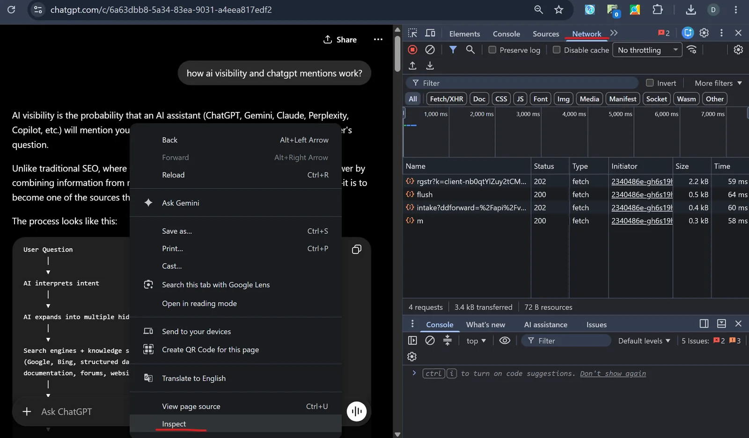The height and width of the screenshot is (438, 749).
Task: Open drawer three-dot menu
Action: pos(412,324)
